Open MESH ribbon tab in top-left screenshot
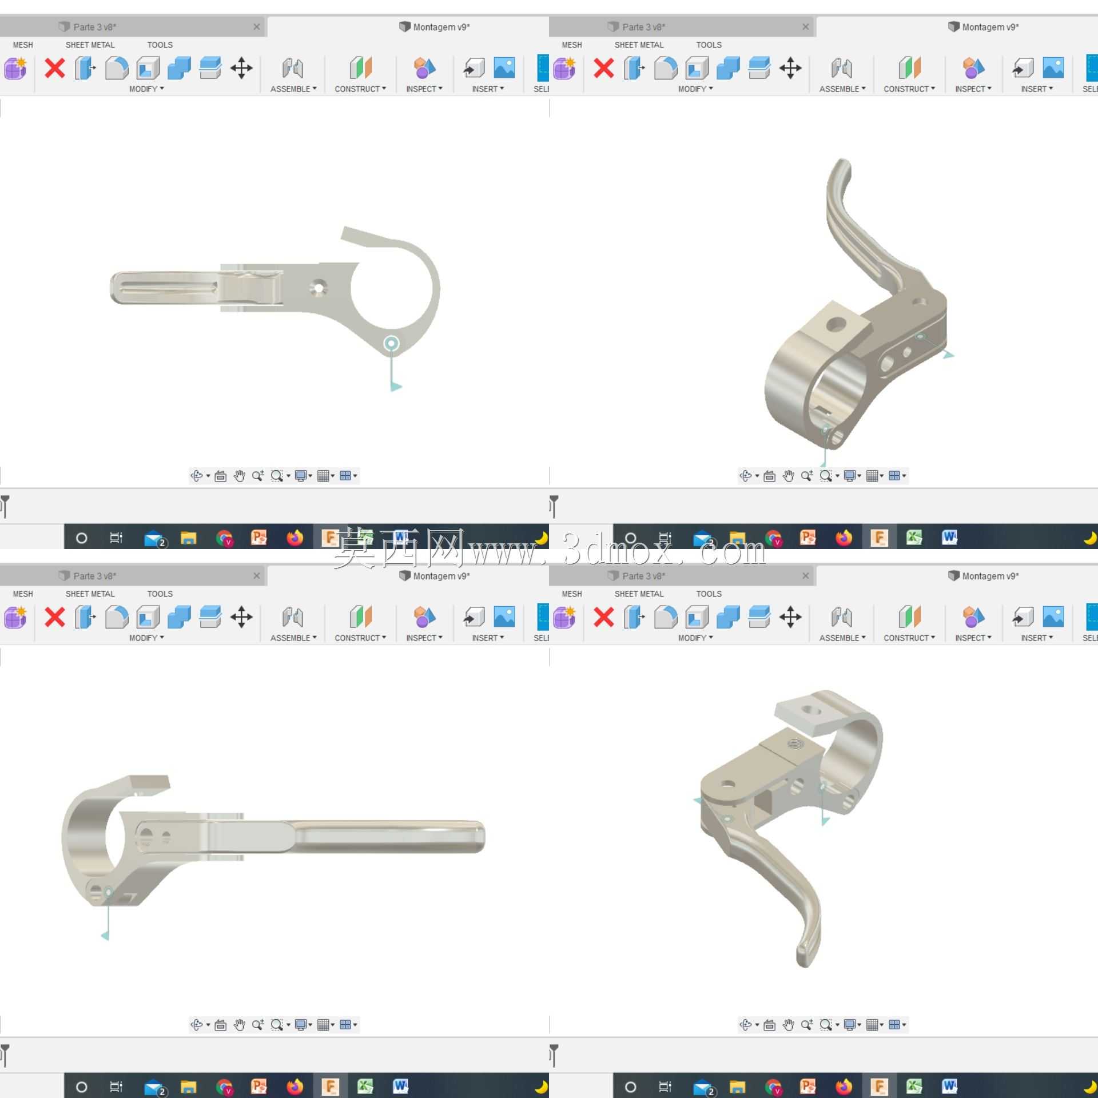 [23, 45]
